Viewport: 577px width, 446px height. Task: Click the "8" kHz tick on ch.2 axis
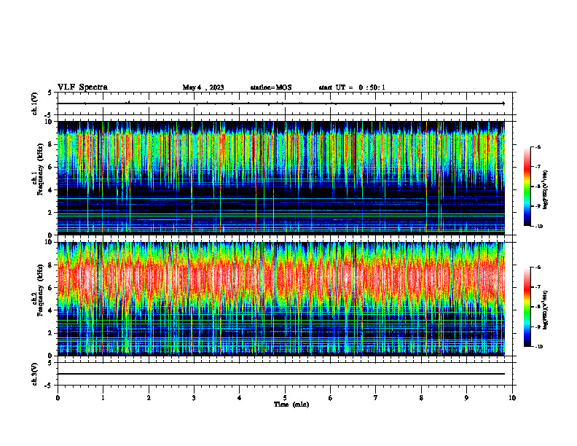coord(51,265)
